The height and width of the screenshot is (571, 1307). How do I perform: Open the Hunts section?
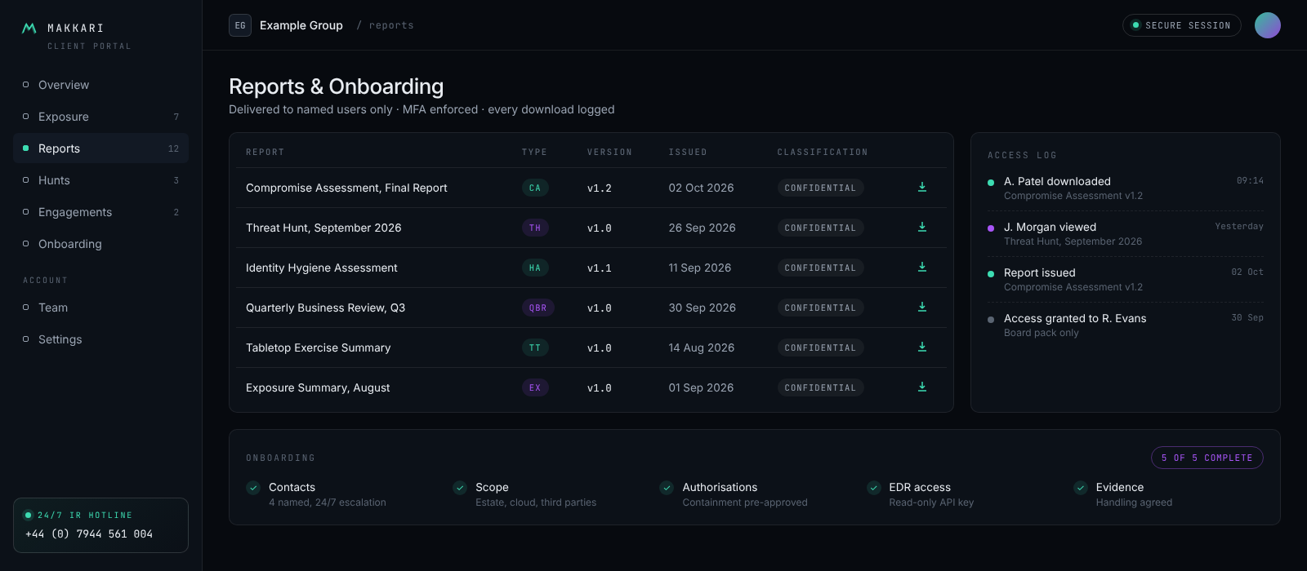coord(101,180)
